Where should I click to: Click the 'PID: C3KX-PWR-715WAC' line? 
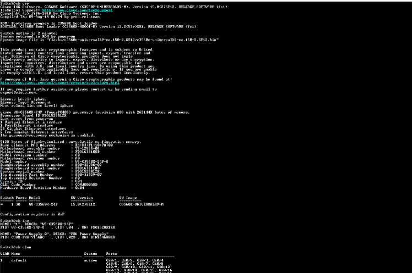pos(57,237)
